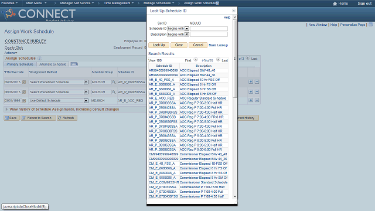Switch to the Alternate Schedule tab
Viewport: 375px width, 211px height.
(x=53, y=64)
